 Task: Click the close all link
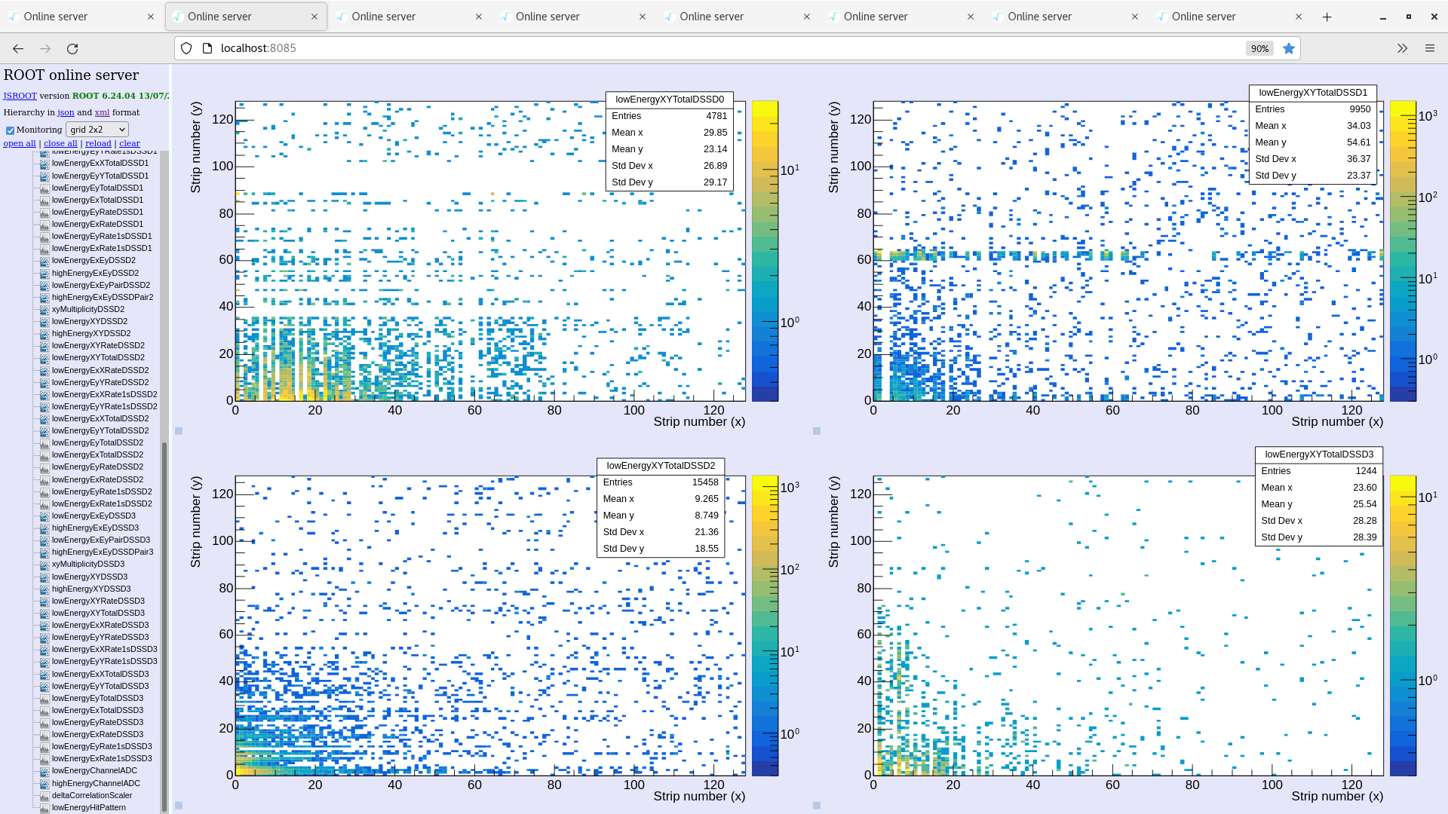60,143
